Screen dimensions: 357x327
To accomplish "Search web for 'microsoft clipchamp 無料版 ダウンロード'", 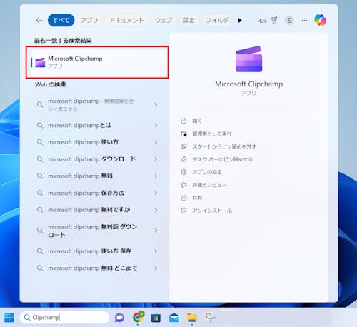I will tap(93, 231).
